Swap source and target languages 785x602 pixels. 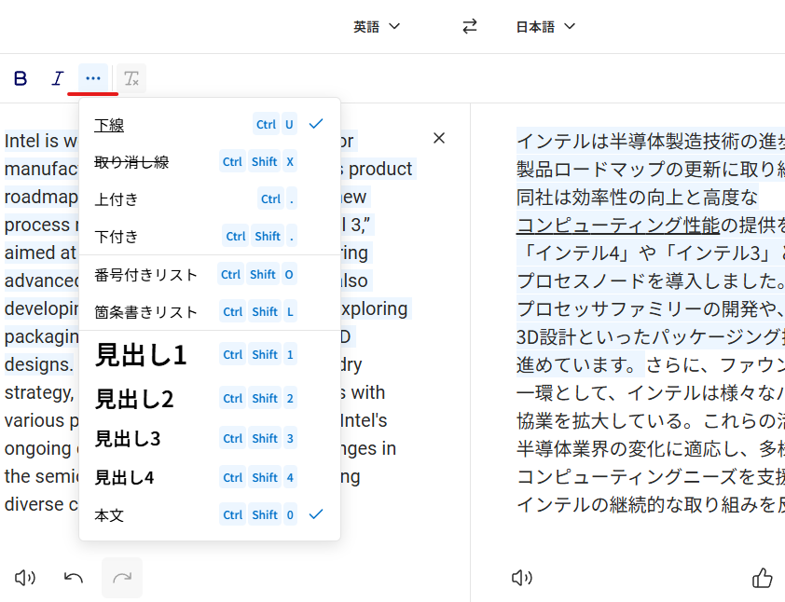[x=470, y=26]
